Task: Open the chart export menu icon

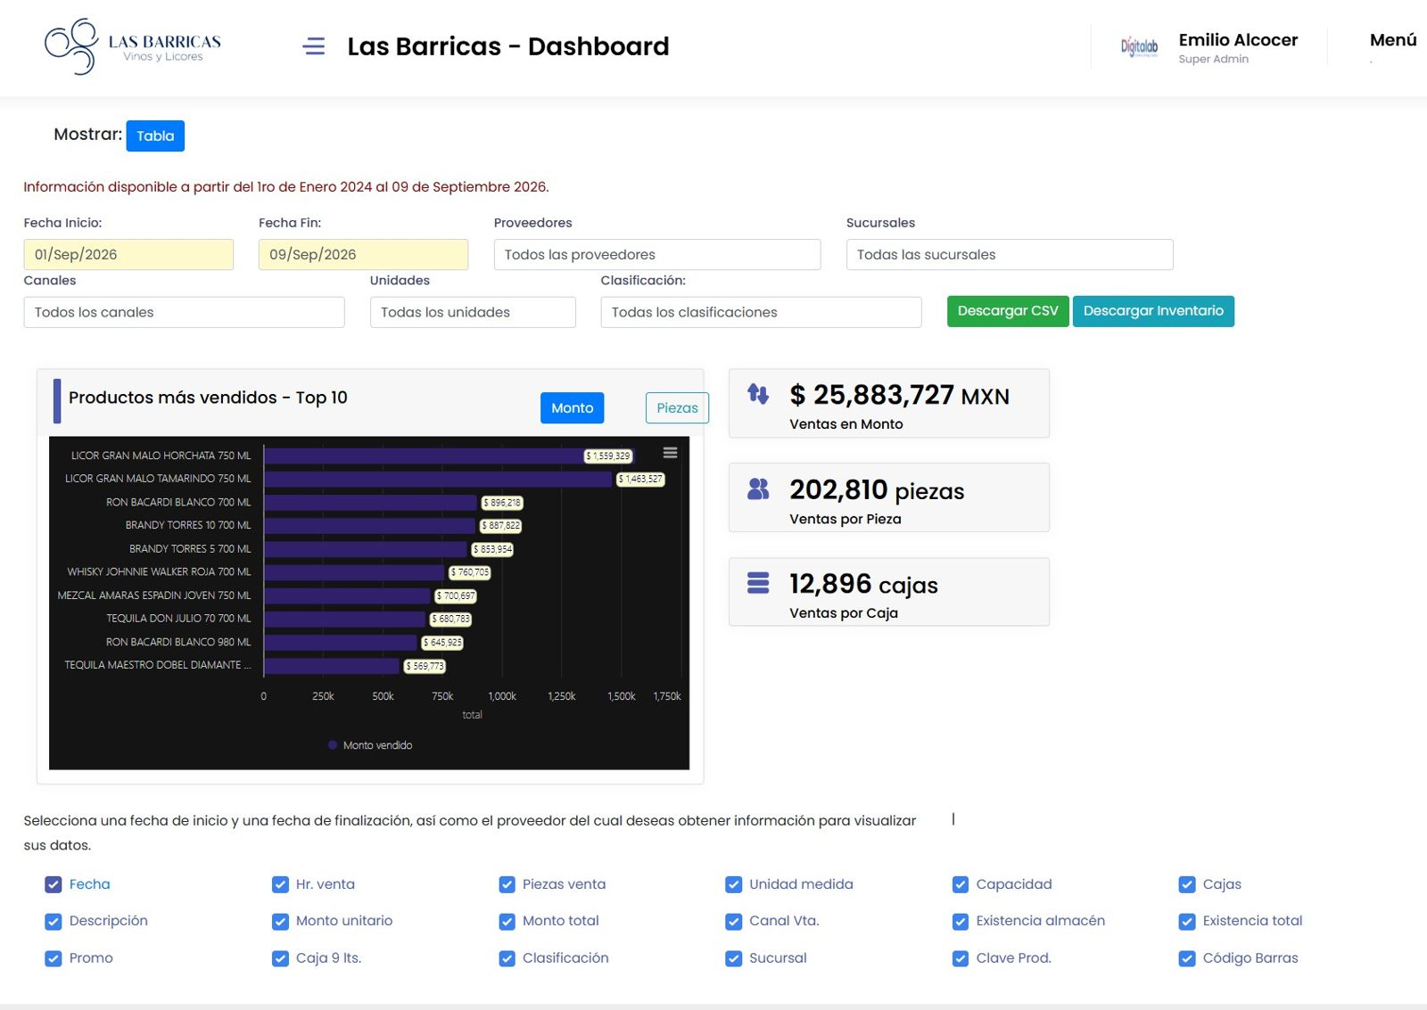Action: click(670, 453)
